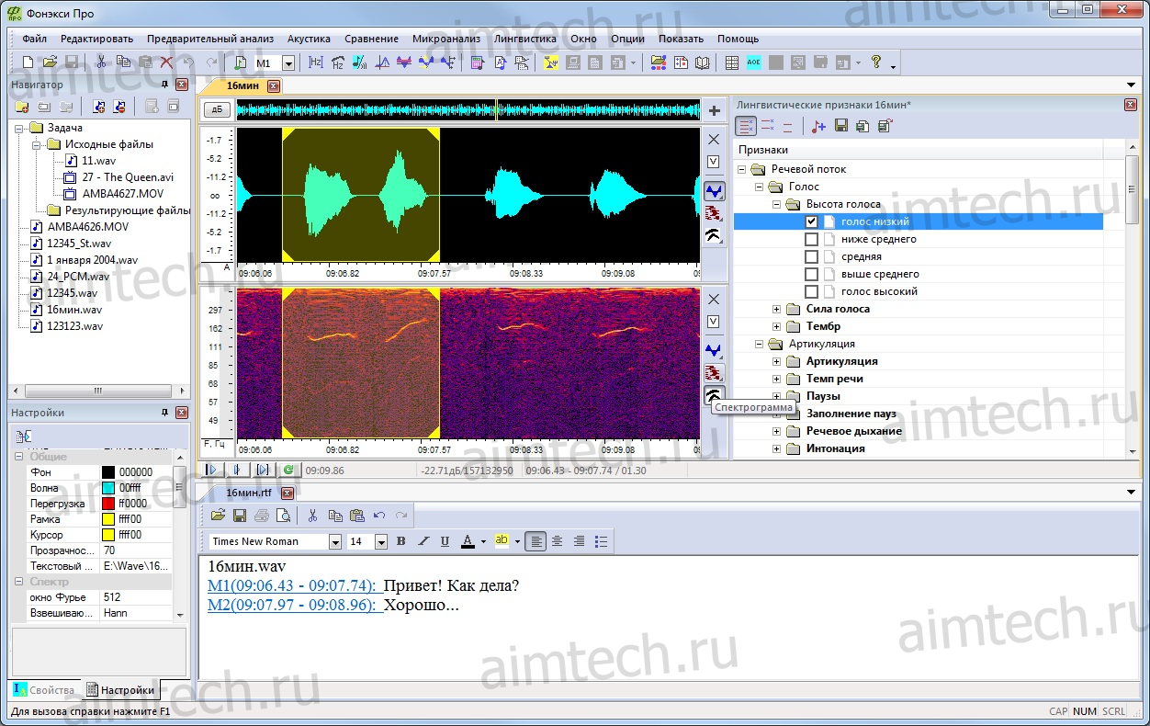Viewport: 1150px width, 726px height.
Task: Switch to the Свойства tab
Action: coord(43,690)
